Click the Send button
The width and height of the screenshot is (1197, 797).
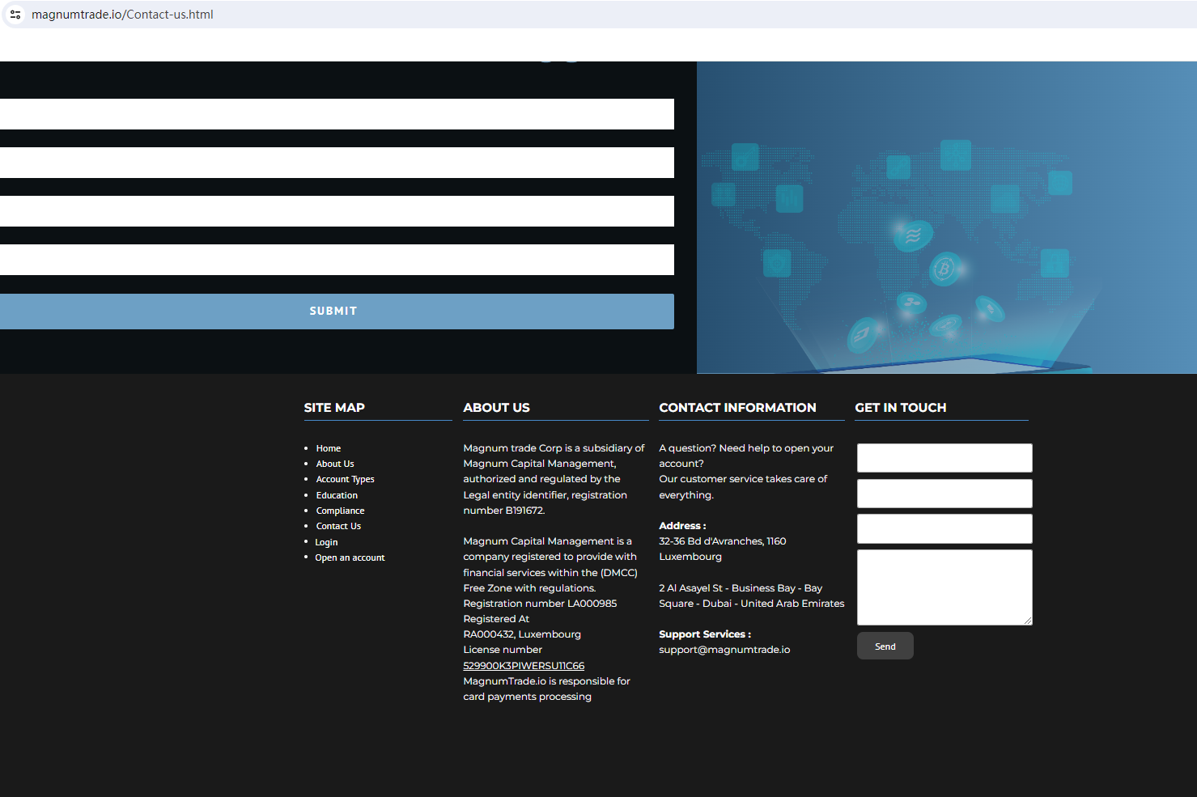[885, 647]
